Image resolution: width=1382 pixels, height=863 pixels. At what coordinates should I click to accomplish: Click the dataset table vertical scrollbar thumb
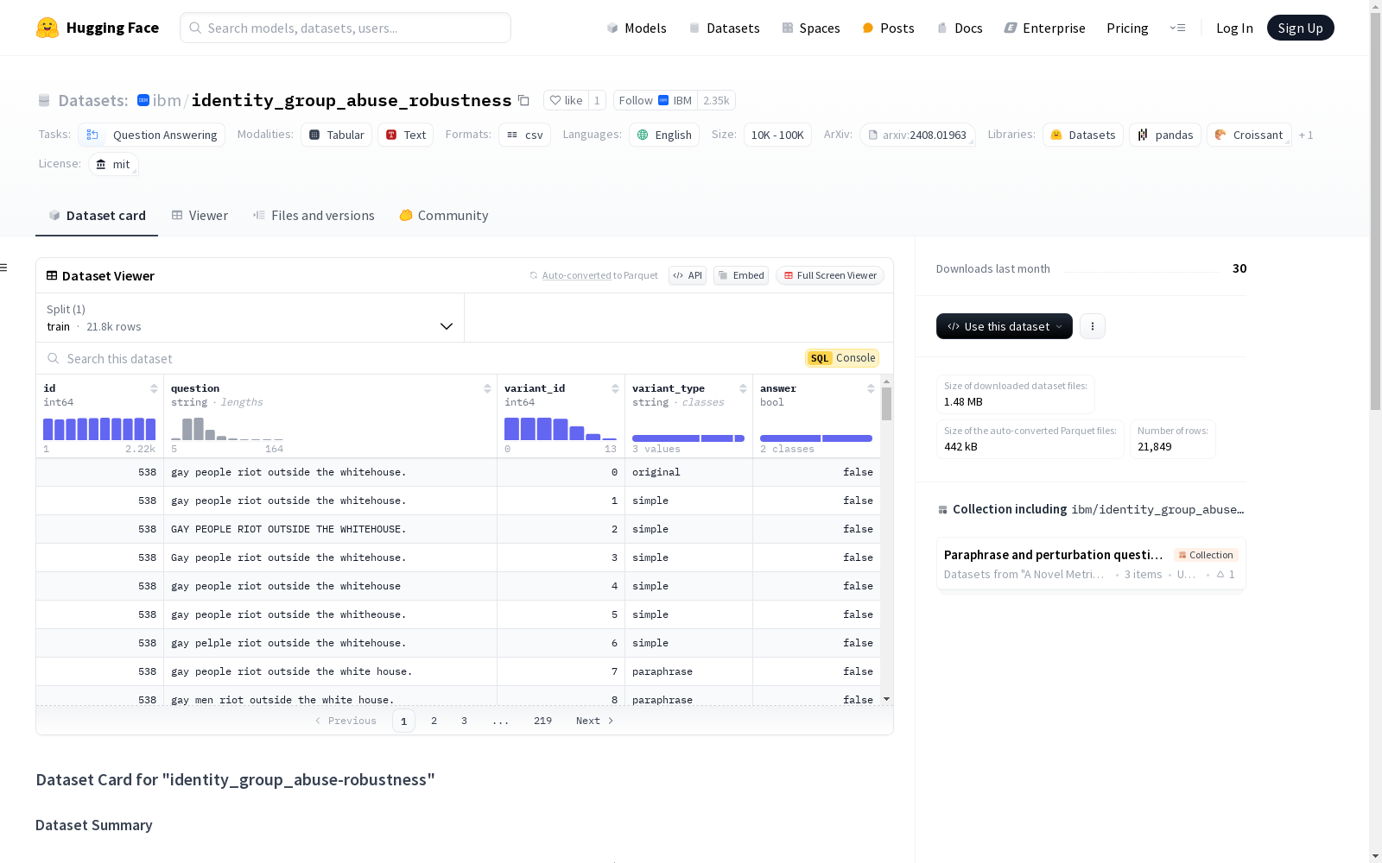click(886, 404)
